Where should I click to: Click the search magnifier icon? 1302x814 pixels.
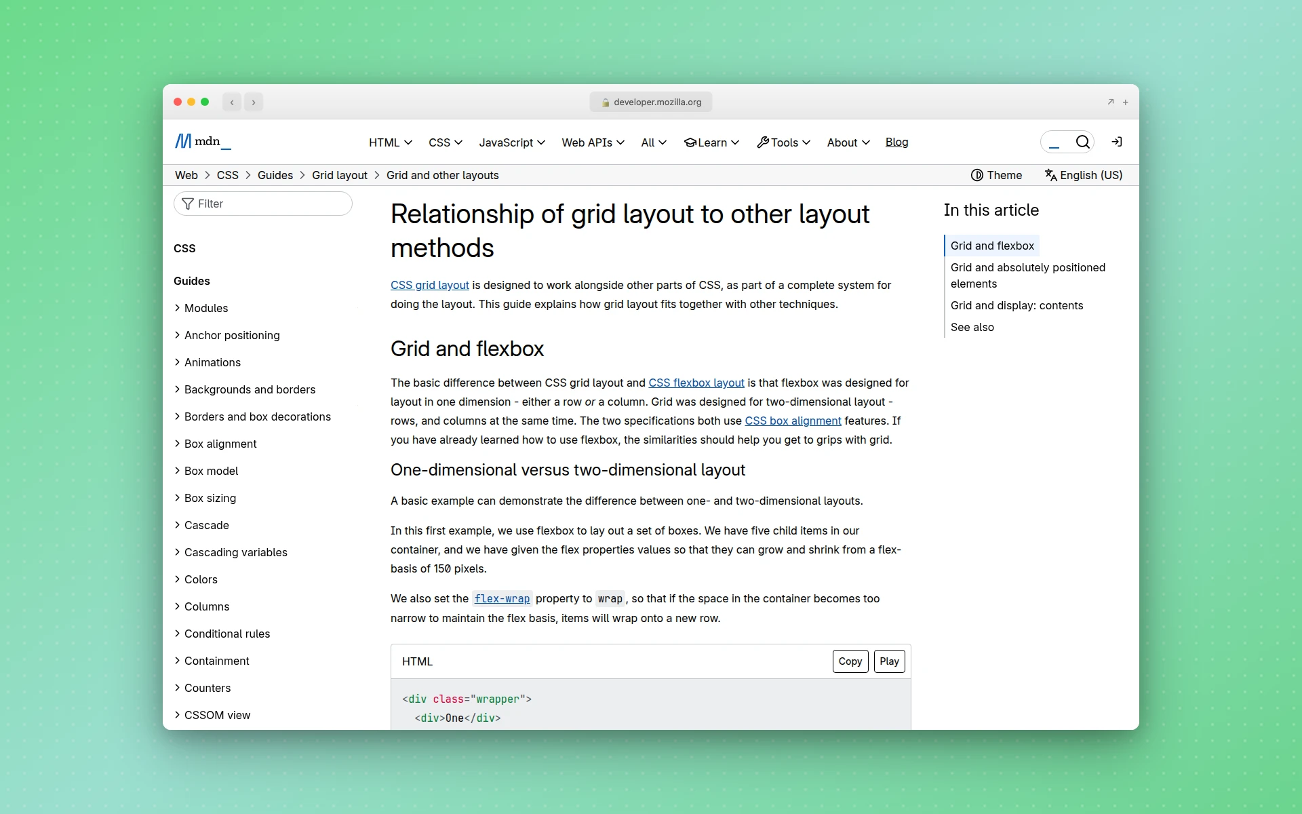click(1083, 142)
